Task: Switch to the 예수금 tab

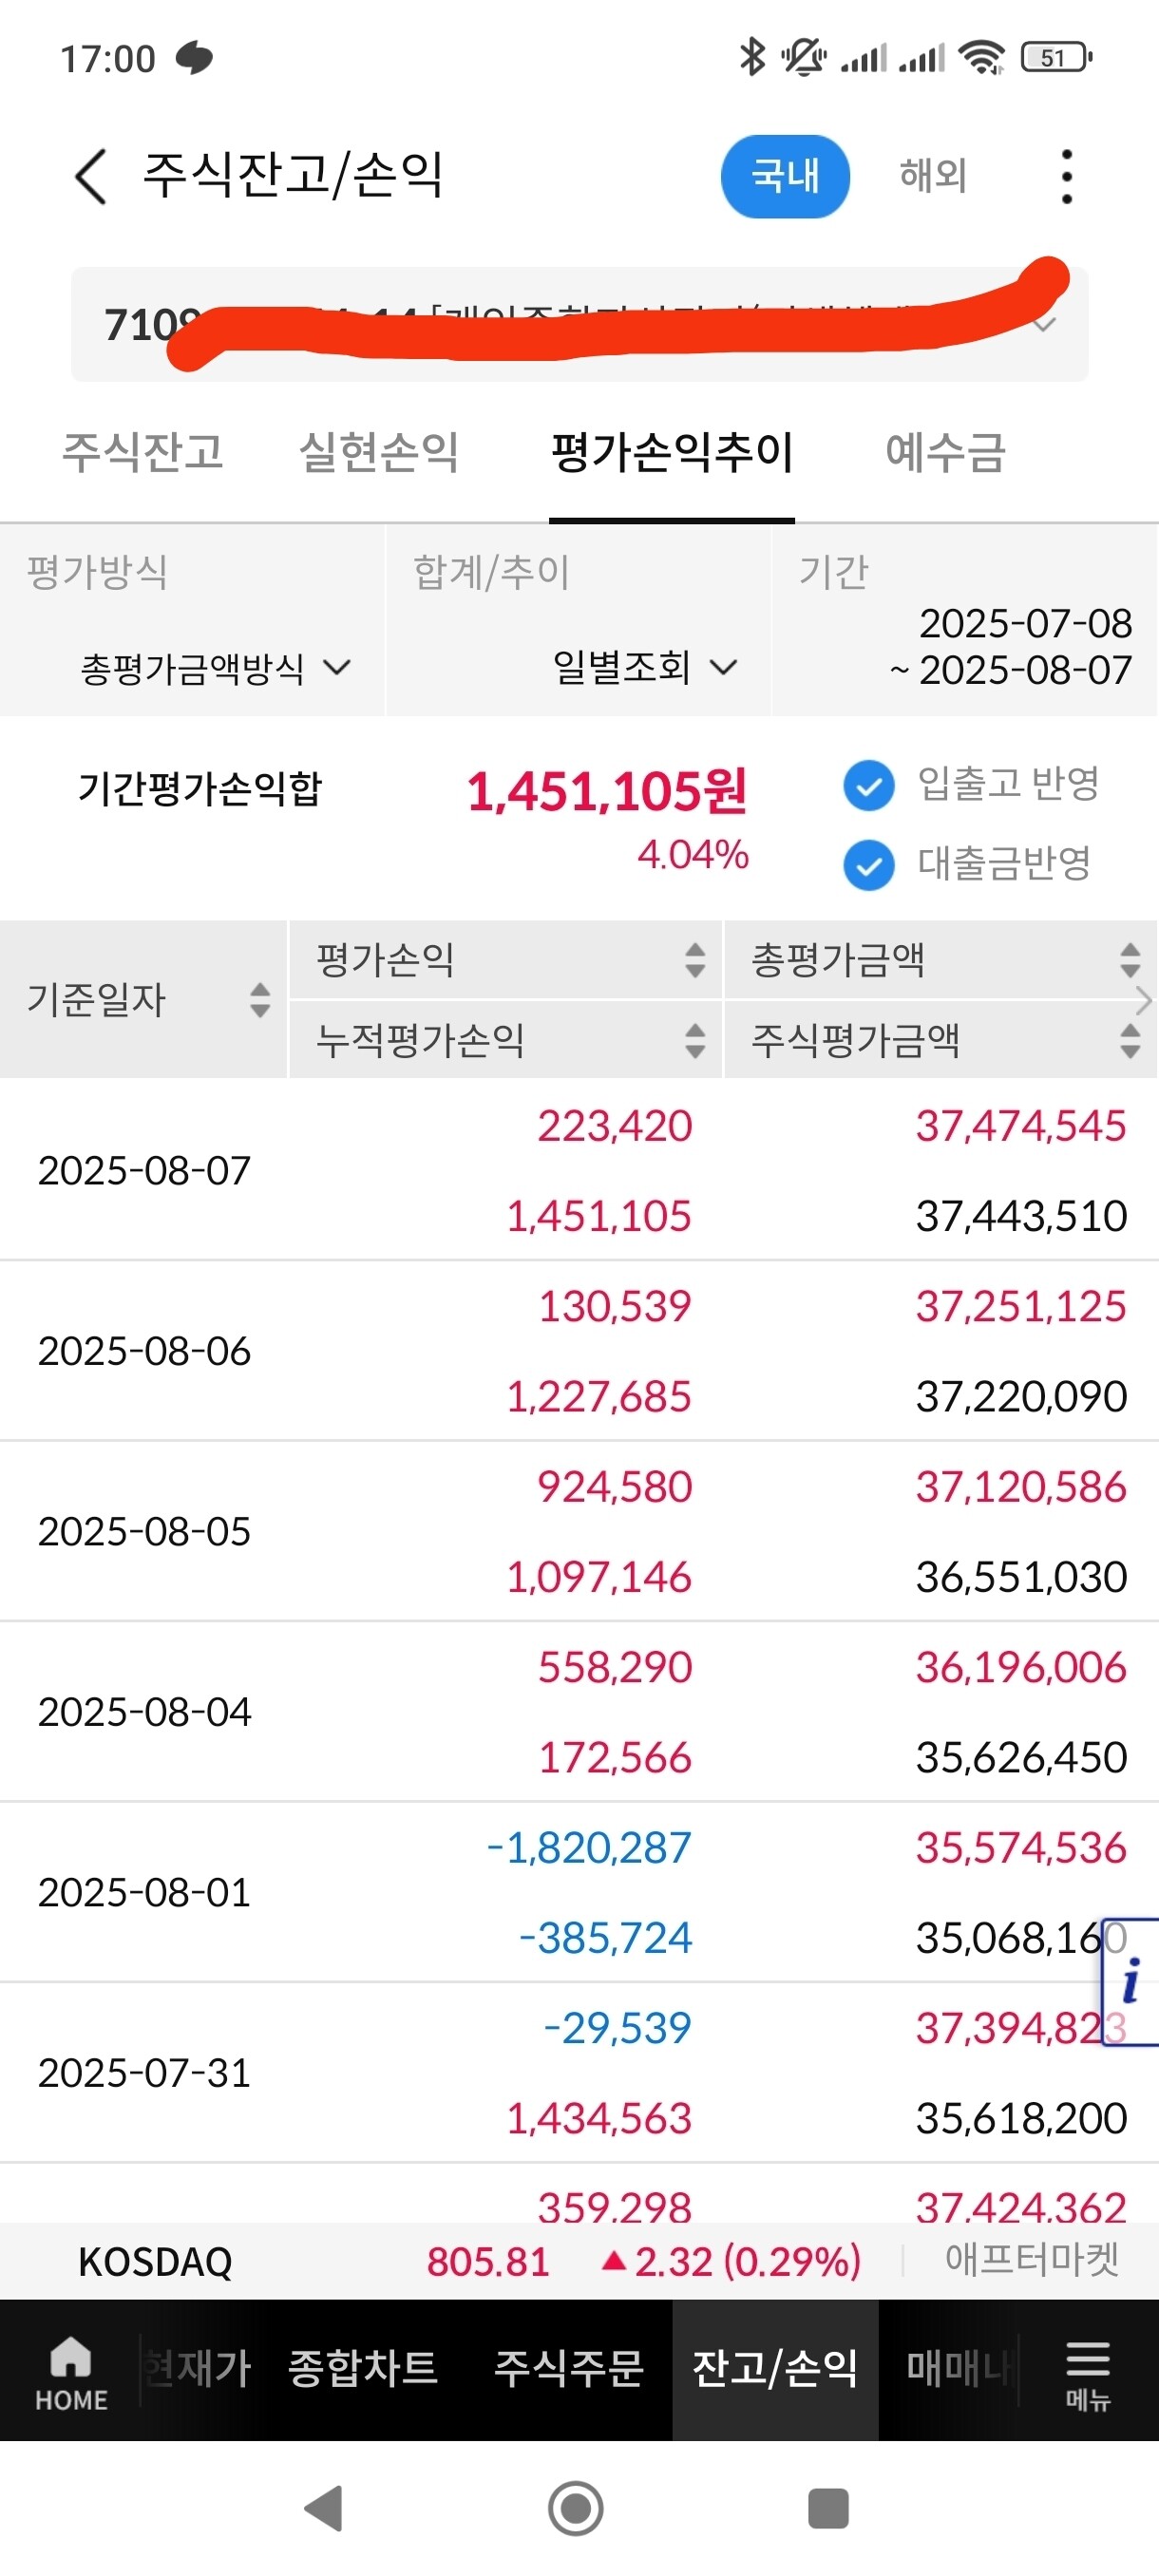Action: point(945,452)
